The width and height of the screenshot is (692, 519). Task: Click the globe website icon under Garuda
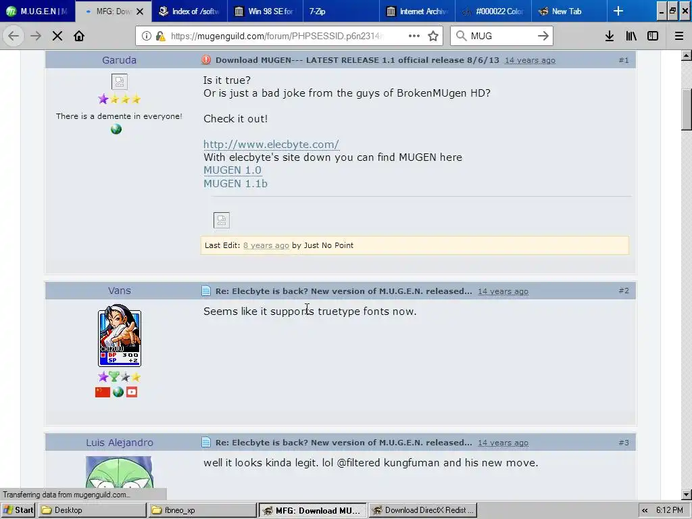click(x=116, y=129)
